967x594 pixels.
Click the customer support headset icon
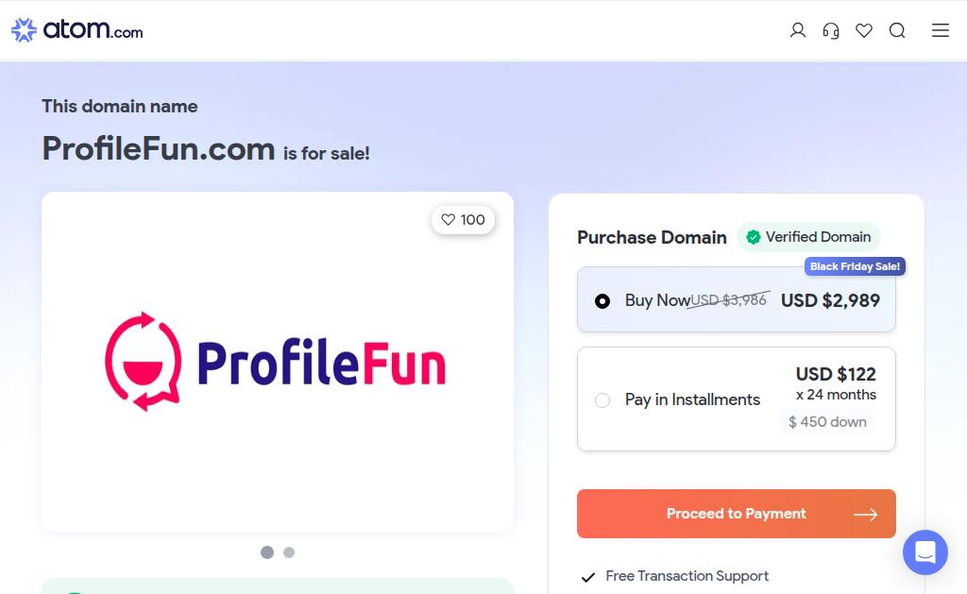[x=831, y=30]
